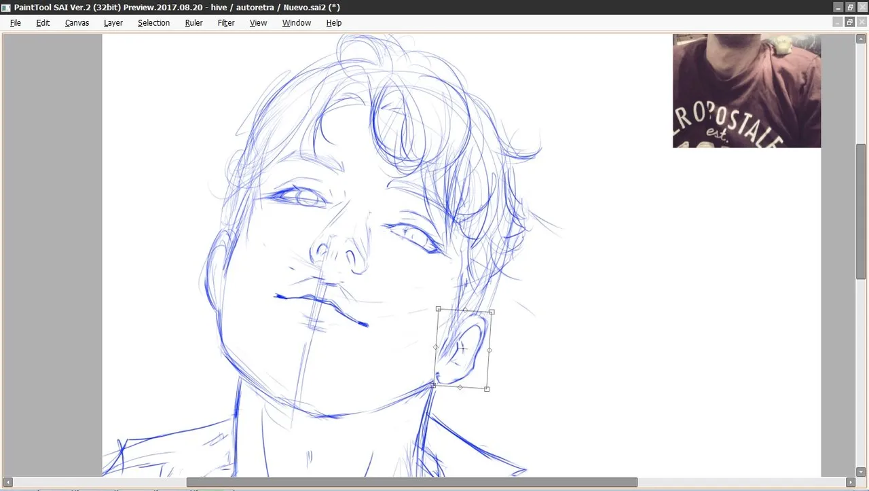
Task: Open the Help menu
Action: 333,22
